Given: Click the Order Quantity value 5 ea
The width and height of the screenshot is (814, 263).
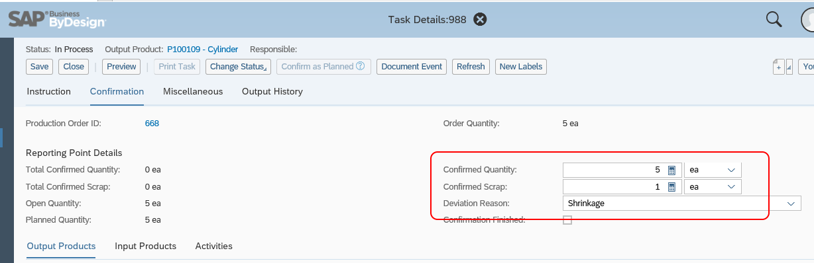Looking at the screenshot, I should (x=570, y=123).
